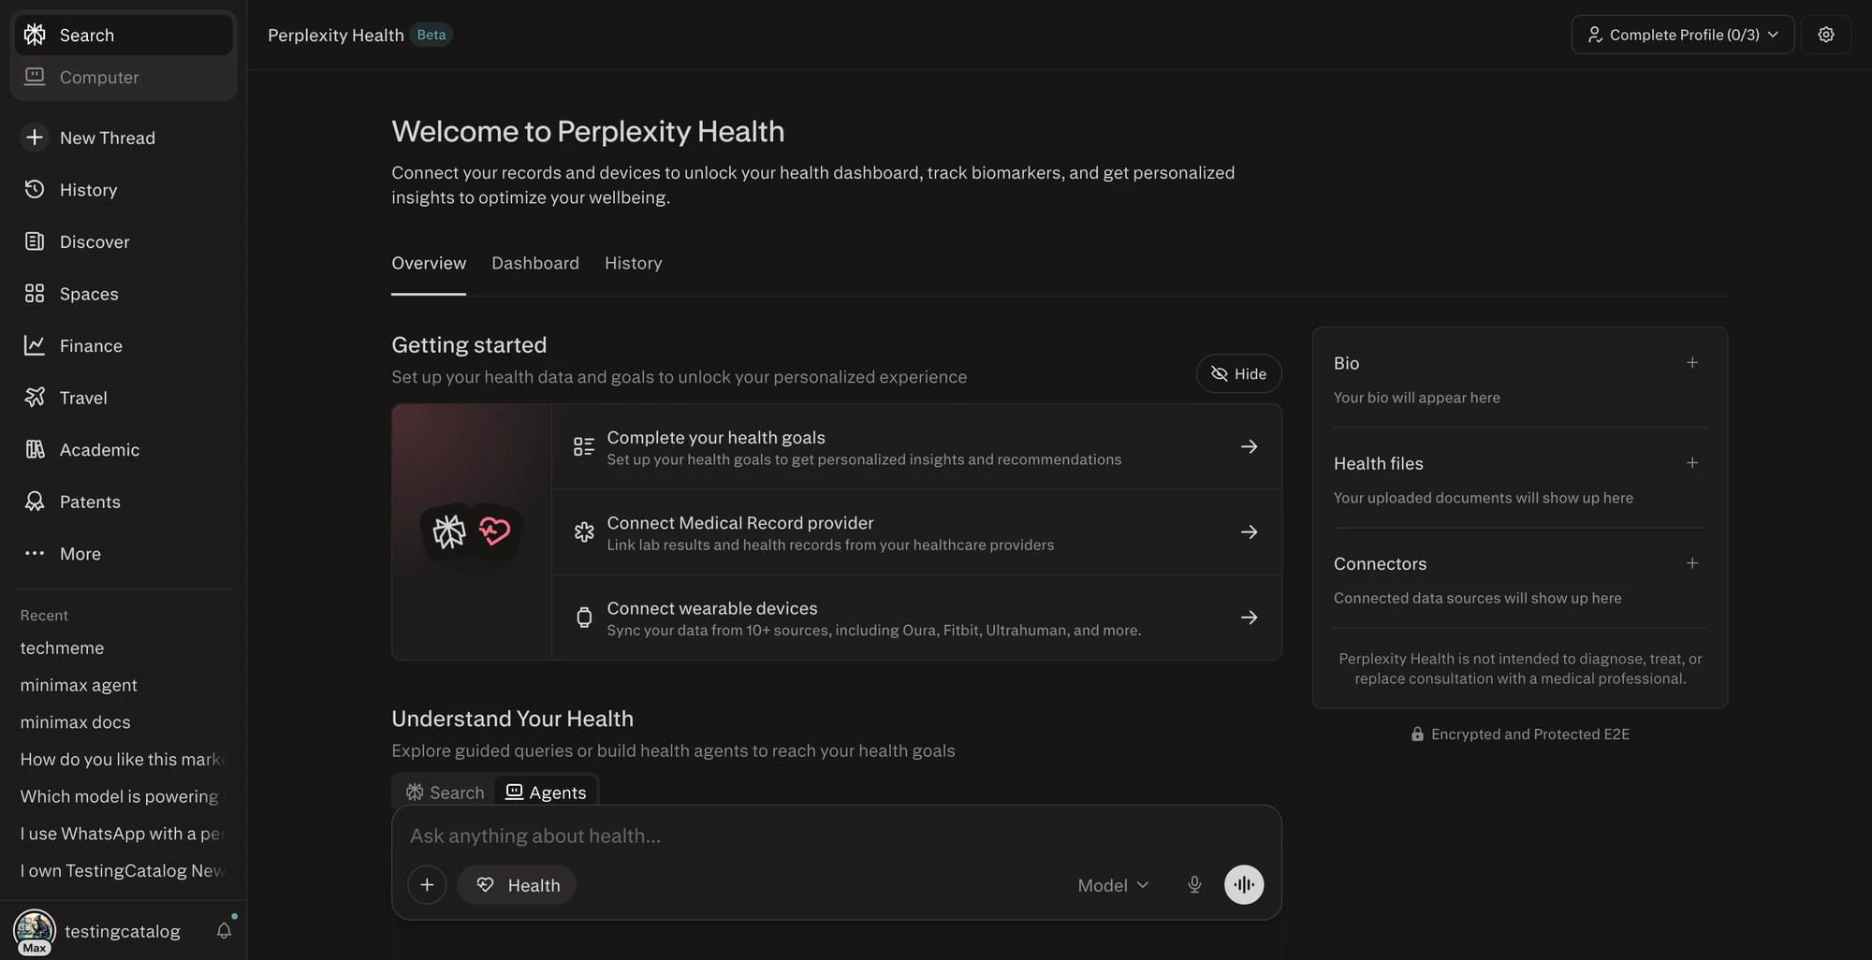The image size is (1872, 960).
Task: Open the History tab of Perplexity Health
Action: tap(633, 263)
